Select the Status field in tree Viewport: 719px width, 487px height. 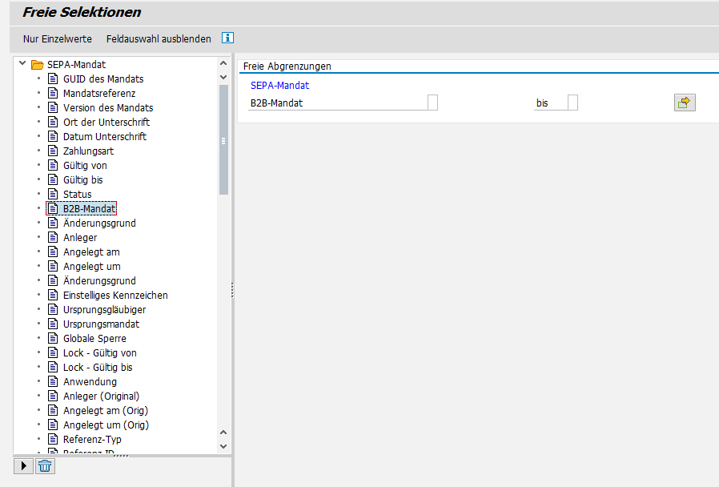(x=77, y=195)
